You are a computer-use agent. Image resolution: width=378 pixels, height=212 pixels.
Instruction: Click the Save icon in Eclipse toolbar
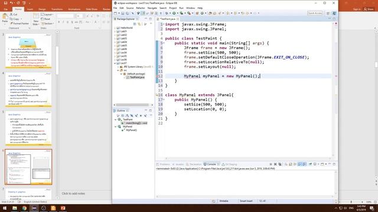coord(123,13)
